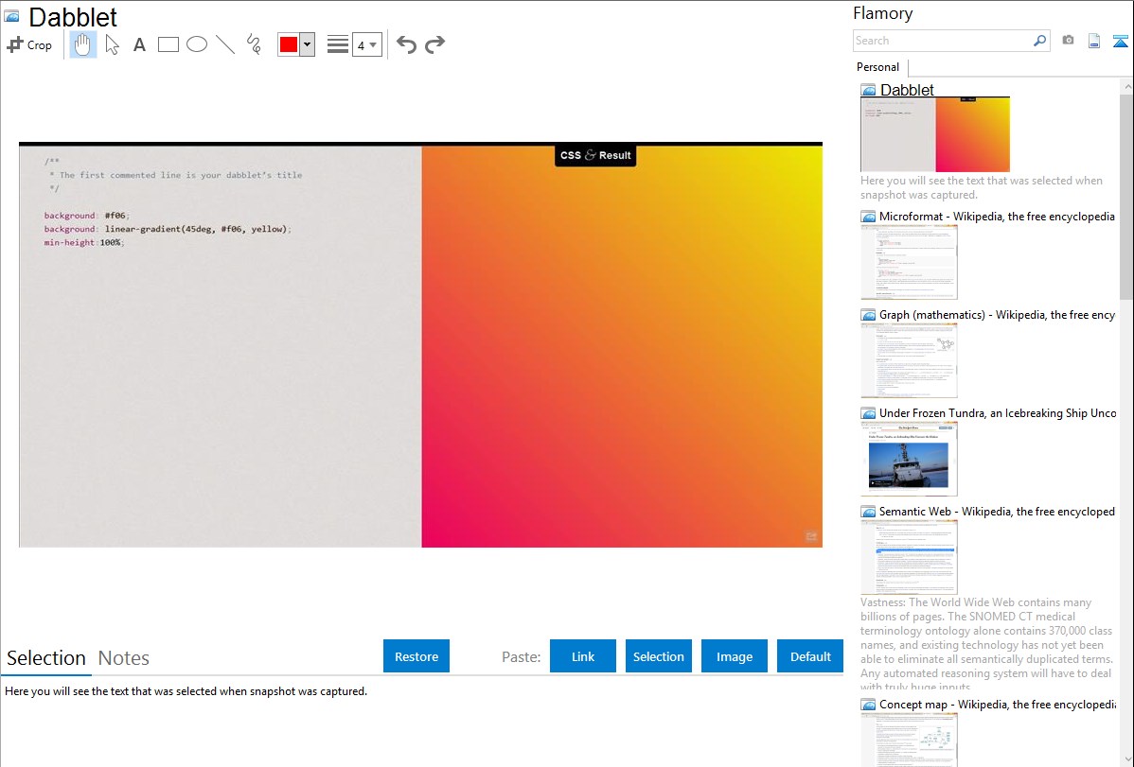Click the Dabblet app icon in the header

11,16
